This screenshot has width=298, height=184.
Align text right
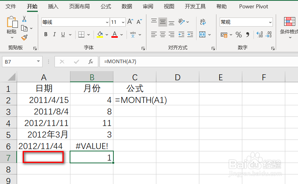click(x=171, y=35)
